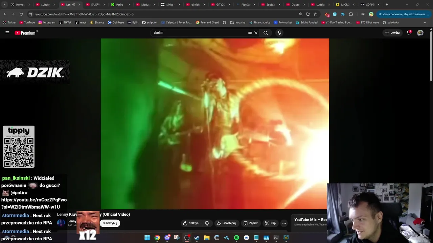Open the Twitter bookmark
The height and width of the screenshot is (243, 433).
(x=9, y=22)
